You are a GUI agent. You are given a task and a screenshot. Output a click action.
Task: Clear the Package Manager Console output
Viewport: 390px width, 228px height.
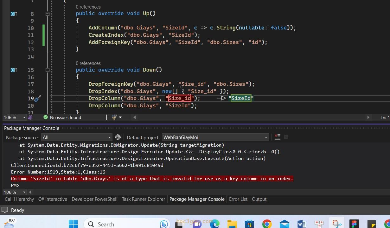(x=278, y=137)
